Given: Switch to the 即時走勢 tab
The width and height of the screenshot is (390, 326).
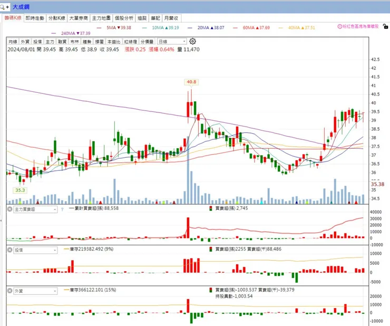Looking at the screenshot, I should (x=35, y=18).
